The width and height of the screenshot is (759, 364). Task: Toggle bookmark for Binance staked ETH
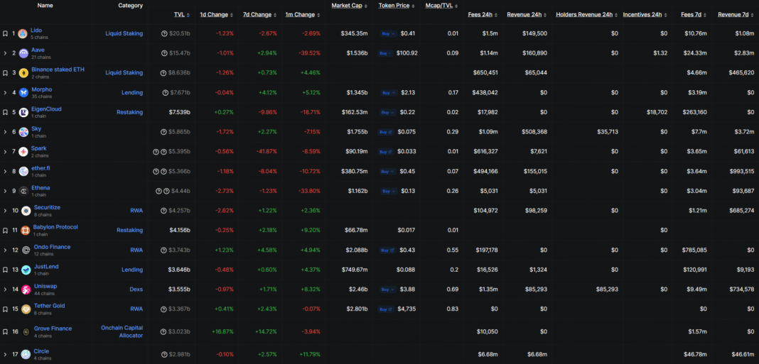[5, 73]
